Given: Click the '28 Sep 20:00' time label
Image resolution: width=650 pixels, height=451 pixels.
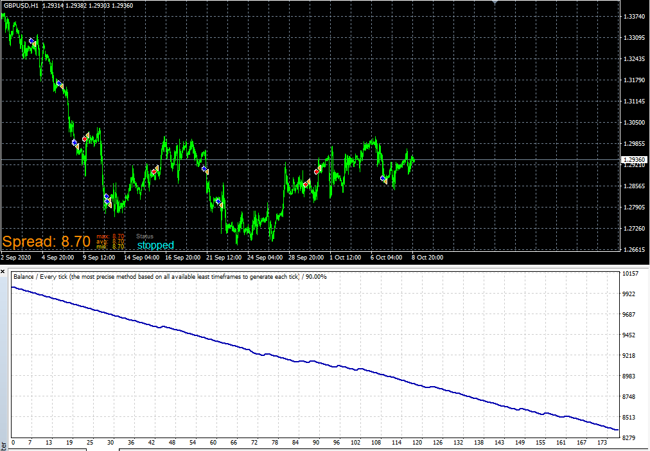Looking at the screenshot, I should (x=306, y=258).
